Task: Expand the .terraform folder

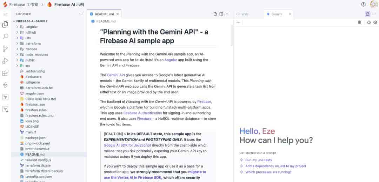Action: (x=49, y=43)
